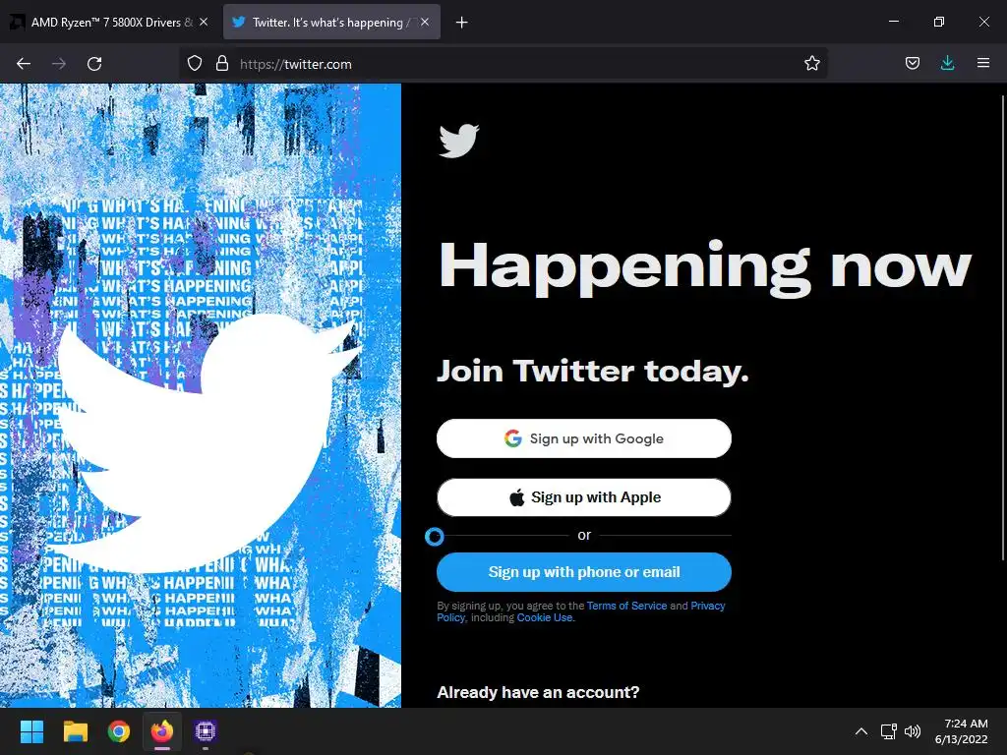Open a new browser tab
Viewport: 1007px width, 755px height.
click(x=461, y=23)
